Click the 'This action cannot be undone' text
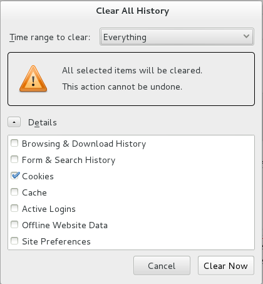The width and height of the screenshot is (263, 284). 122,87
